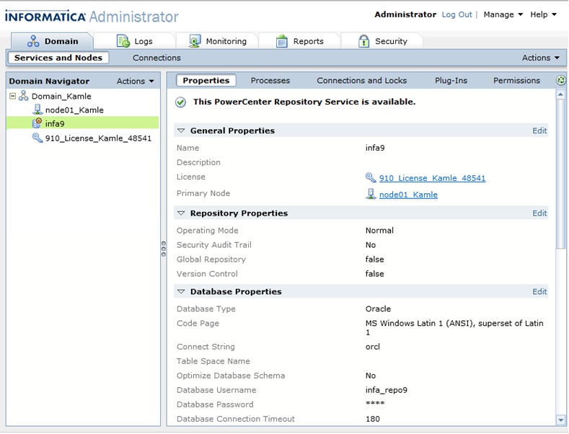
Task: Click the key icon next to License value
Action: point(371,177)
